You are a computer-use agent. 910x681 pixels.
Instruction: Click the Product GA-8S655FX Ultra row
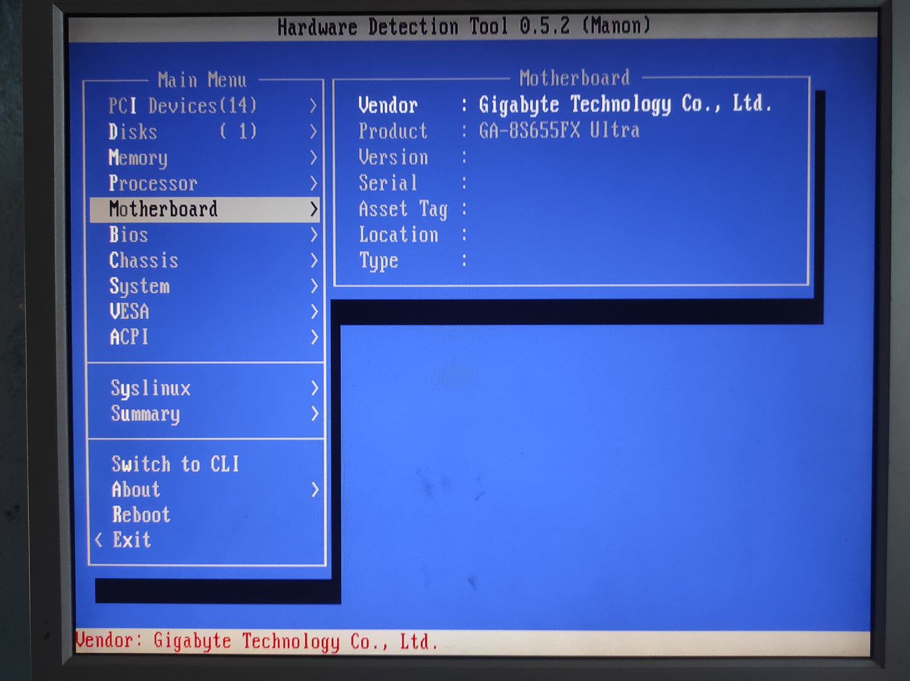(498, 131)
